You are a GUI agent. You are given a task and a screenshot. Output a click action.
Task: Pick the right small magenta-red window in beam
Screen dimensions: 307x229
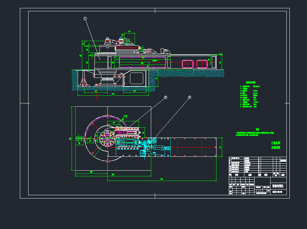point(202,64)
